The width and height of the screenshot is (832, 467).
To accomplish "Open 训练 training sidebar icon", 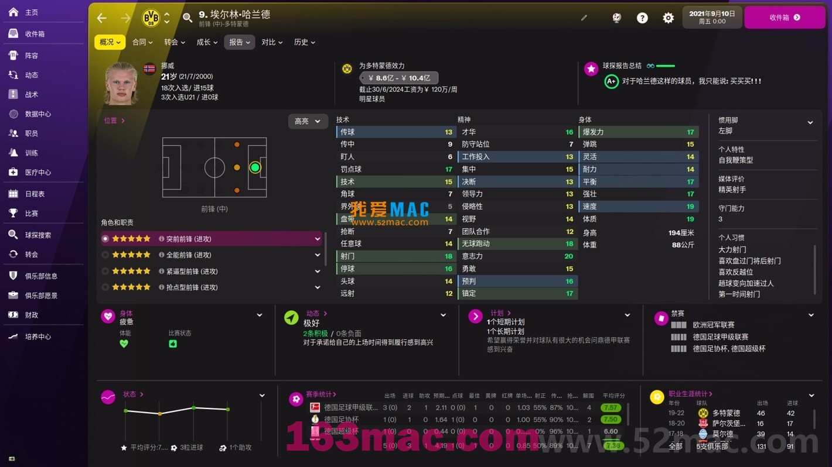I will coord(13,153).
